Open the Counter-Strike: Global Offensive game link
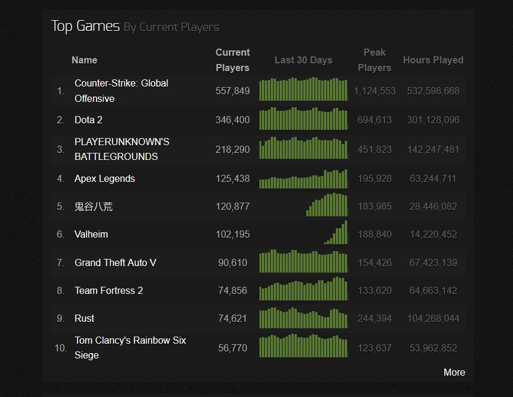This screenshot has height=397, width=513. [x=121, y=91]
